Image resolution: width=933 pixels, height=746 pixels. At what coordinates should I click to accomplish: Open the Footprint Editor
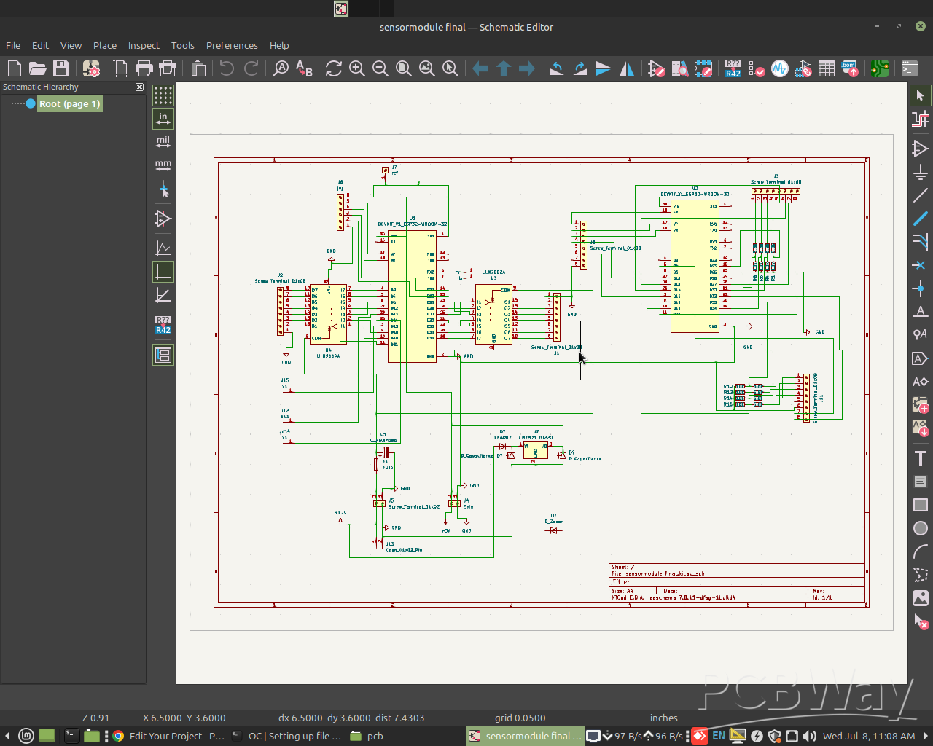coord(679,68)
